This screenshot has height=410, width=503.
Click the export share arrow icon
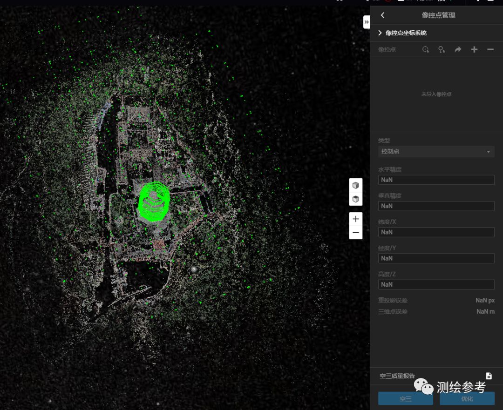458,49
